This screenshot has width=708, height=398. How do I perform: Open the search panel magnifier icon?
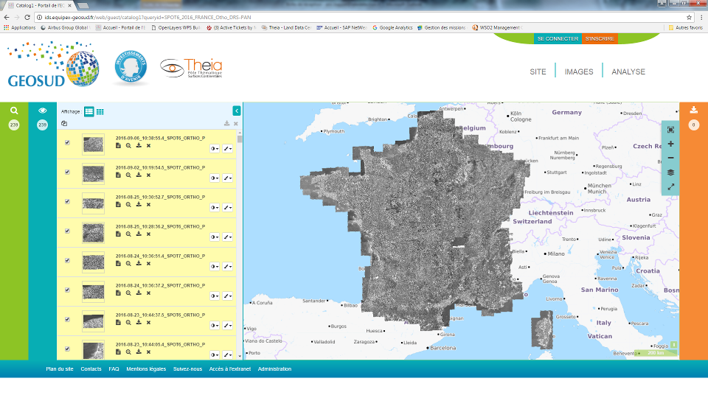pos(13,111)
